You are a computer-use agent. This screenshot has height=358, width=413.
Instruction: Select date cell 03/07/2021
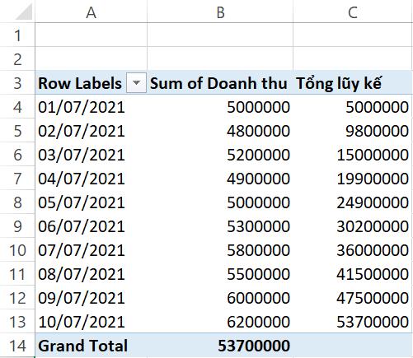[91, 155]
